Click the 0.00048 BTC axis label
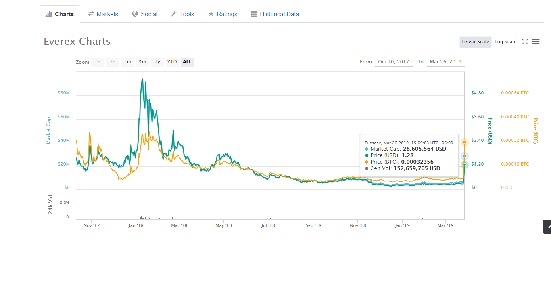This screenshot has height=294, width=551. click(515, 117)
